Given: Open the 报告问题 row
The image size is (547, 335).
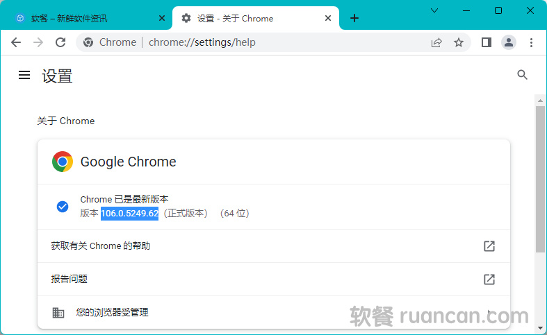Looking at the screenshot, I should [273, 280].
